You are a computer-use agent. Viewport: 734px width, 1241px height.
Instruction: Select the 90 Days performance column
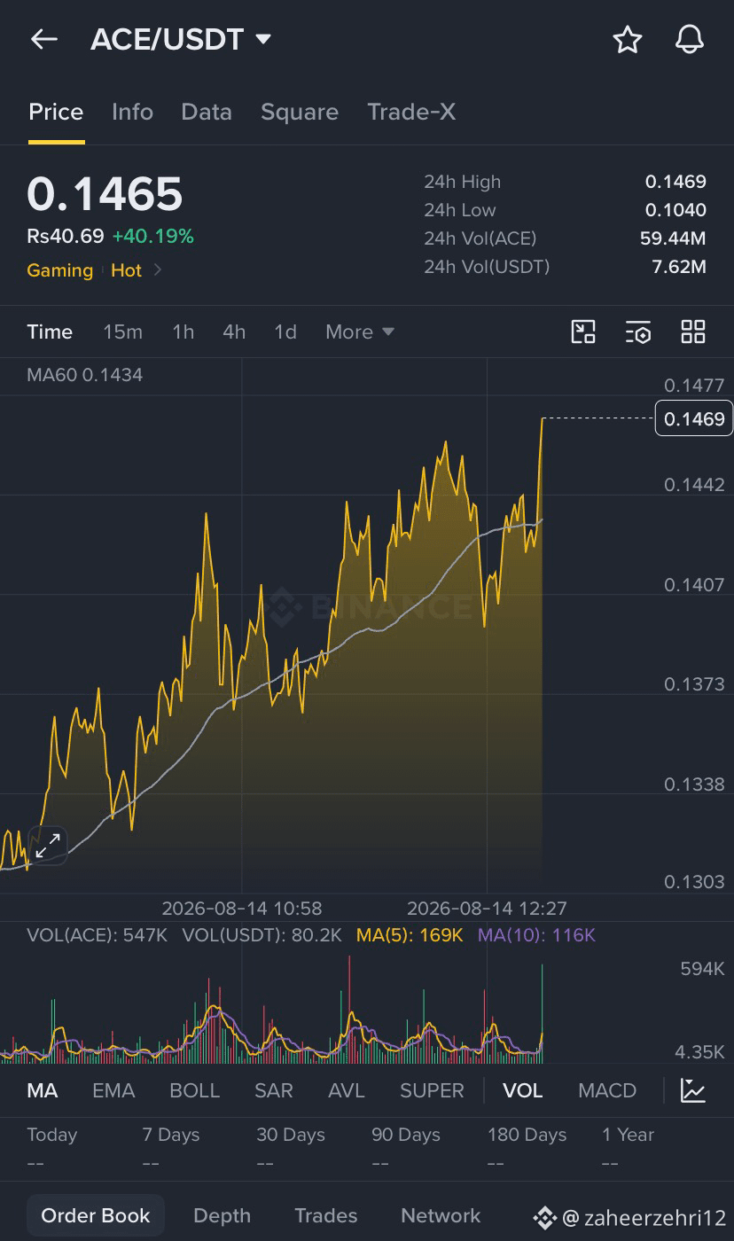coord(406,1148)
